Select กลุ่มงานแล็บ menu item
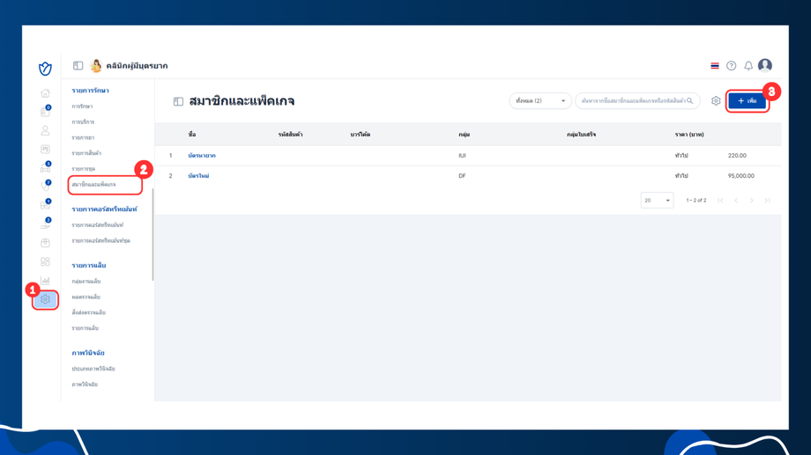Viewport: 811px width, 455px height. pos(86,282)
